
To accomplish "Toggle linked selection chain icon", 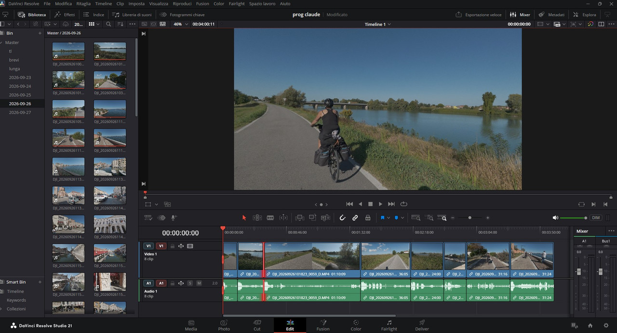I will (355, 218).
